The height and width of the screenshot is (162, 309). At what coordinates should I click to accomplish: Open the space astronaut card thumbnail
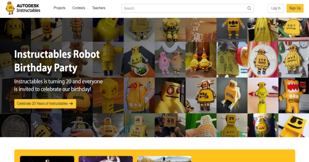tap(106, 159)
